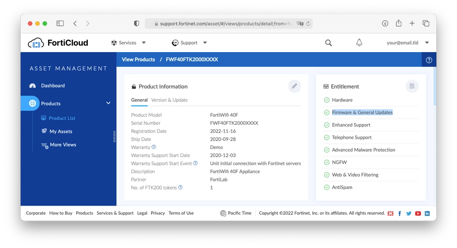Go to Dashboard in sidebar

click(x=53, y=85)
